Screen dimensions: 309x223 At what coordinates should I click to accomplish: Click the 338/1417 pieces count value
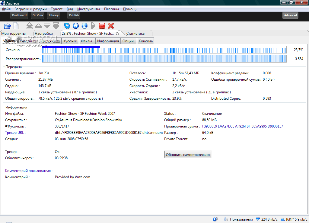[62, 126]
